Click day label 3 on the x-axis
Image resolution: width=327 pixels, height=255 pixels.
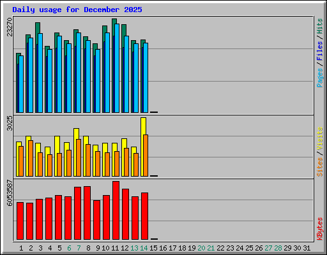[x=40, y=248]
